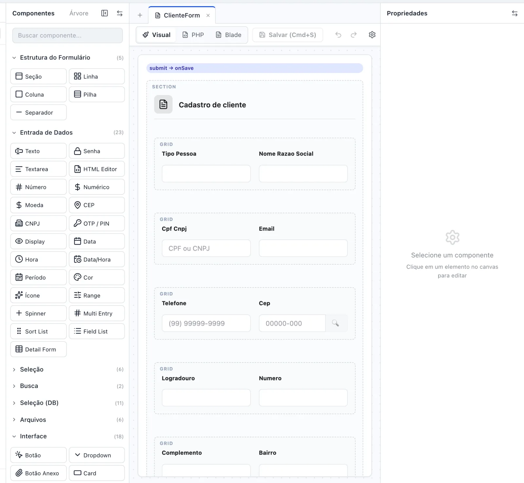Click the undo arrow in toolbar

coord(338,35)
